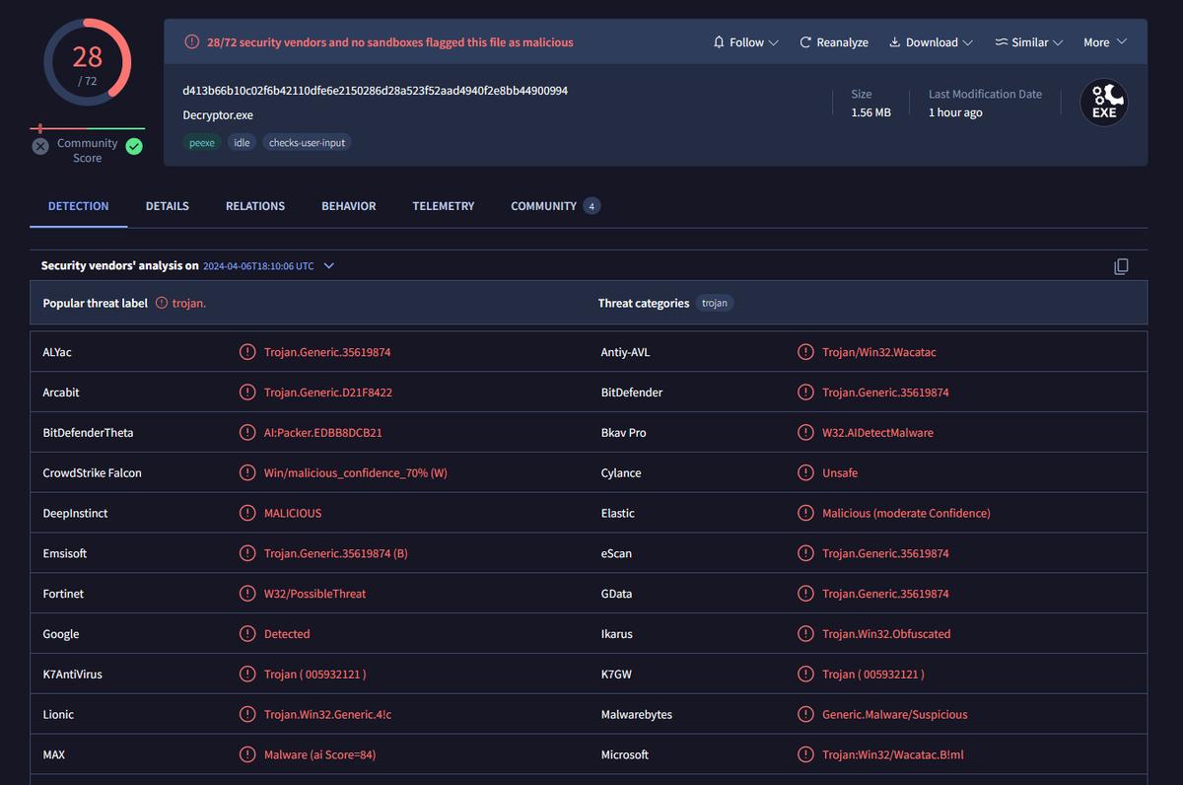Image resolution: width=1183 pixels, height=785 pixels.
Task: Click Win/malicious_confidence_70% (W) result
Action: coord(356,473)
